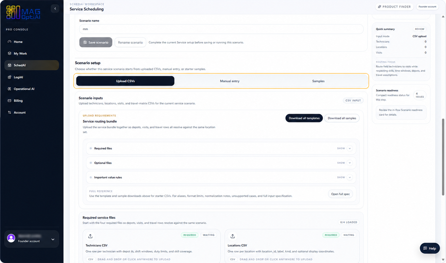Click the Operational AI sidebar icon
The height and width of the screenshot is (263, 446).
(x=10, y=89)
